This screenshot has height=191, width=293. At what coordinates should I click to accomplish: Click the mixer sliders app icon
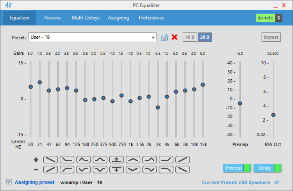coord(9,5)
